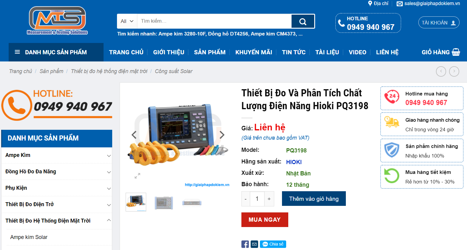Open the All search category dropdown
467x250 pixels.
coord(127,21)
